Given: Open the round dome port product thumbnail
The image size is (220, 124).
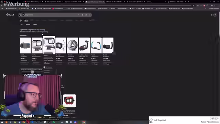Looking at the screenshot, I should point(73,45).
